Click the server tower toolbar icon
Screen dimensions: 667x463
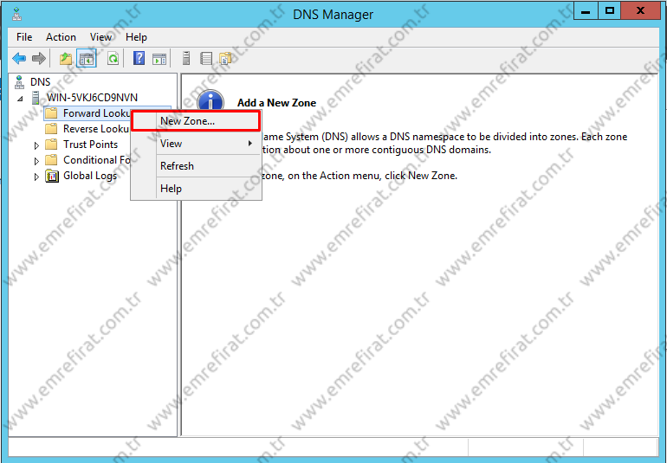tap(186, 59)
